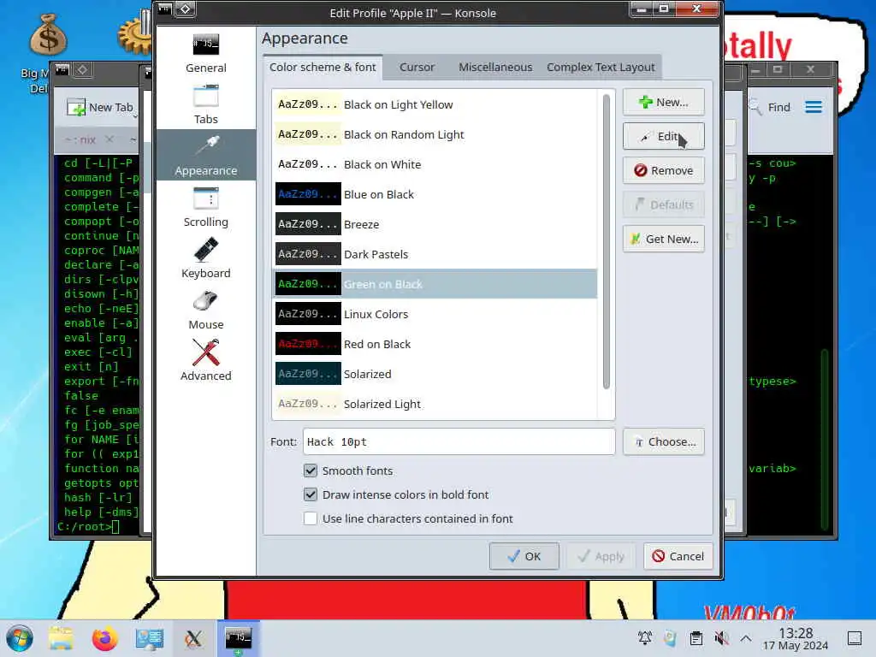
Task: Click the Hack 10pt font field
Action: click(459, 442)
